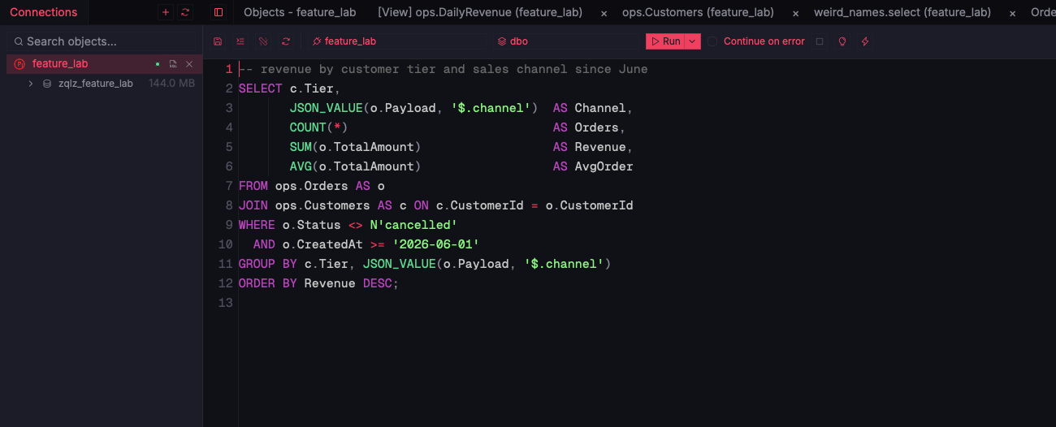This screenshot has width=1056, height=427.
Task: Click the zqlz_feature_lab database icon
Action: [x=47, y=83]
